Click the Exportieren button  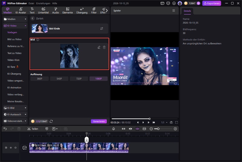211,3
